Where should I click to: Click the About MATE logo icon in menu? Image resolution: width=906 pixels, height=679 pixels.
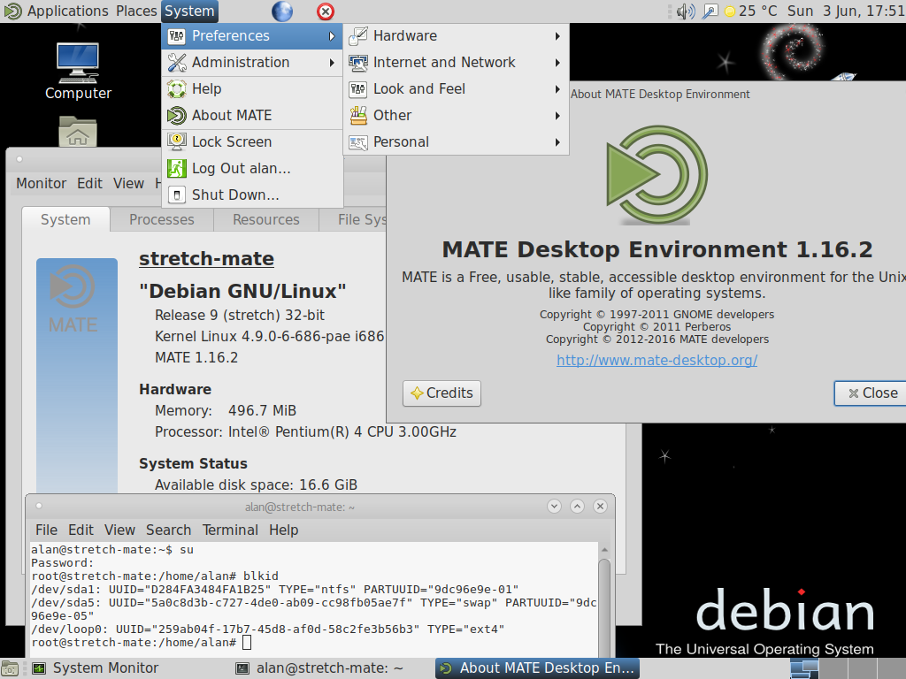176,116
